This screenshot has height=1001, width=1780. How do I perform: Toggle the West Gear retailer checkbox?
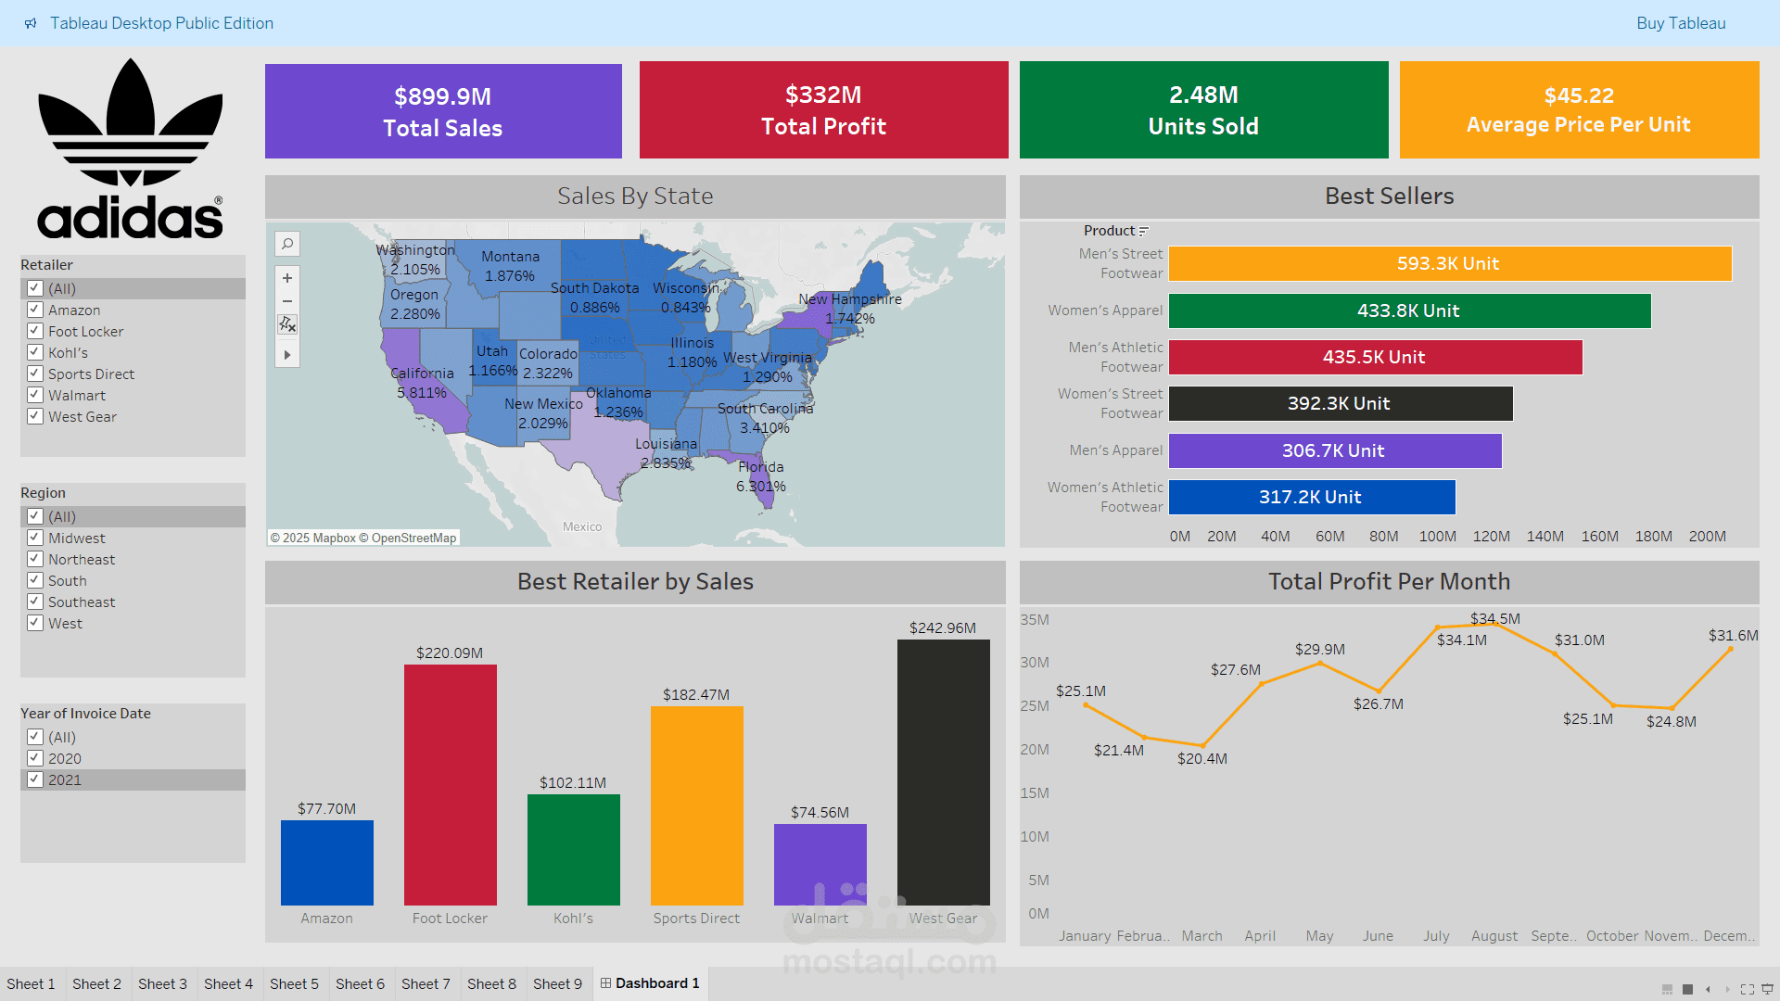(34, 416)
